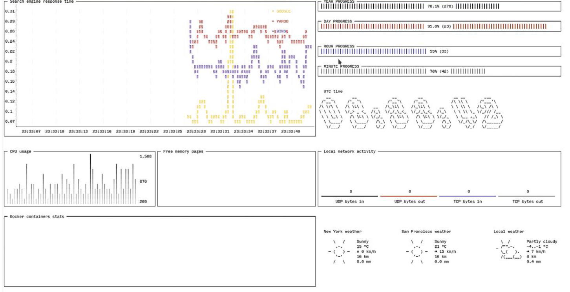Click the 55% (33) hour value

click(x=439, y=51)
